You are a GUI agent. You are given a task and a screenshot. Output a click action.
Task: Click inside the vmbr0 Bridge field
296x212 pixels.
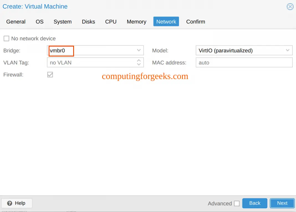pos(60,51)
